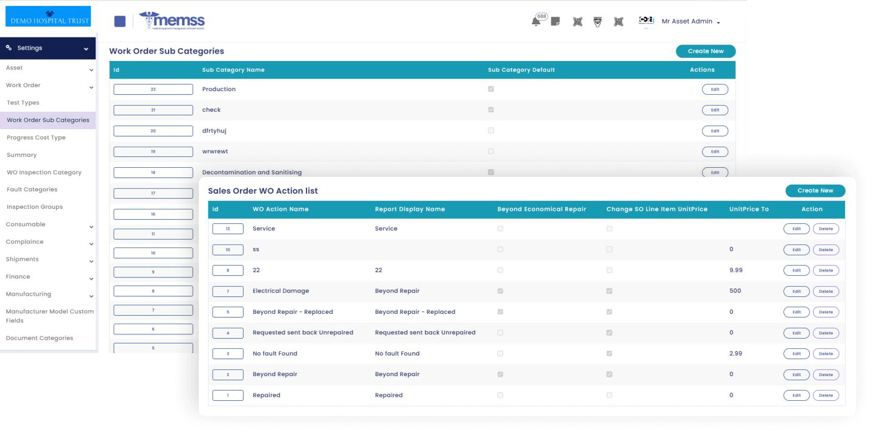Open WO Inspection Category in sidebar
The height and width of the screenshot is (434, 874).
point(44,173)
